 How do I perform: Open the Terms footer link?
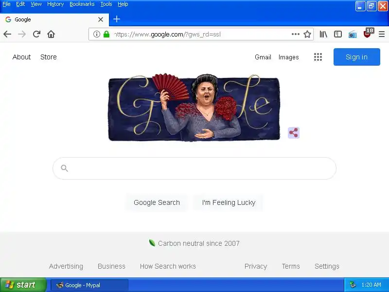click(x=291, y=266)
